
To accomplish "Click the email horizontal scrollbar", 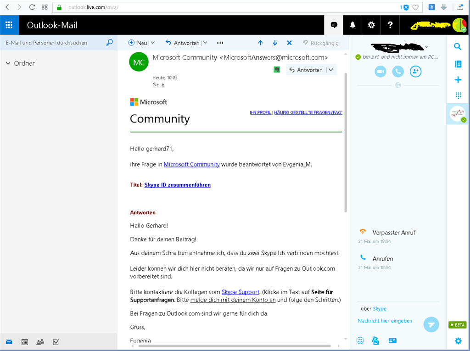I will [x=234, y=346].
